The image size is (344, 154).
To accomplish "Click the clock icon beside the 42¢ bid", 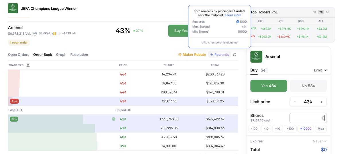I will click(x=114, y=119).
